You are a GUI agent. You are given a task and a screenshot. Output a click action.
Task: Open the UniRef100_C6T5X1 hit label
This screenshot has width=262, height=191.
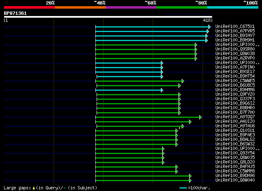[x=235, y=27]
